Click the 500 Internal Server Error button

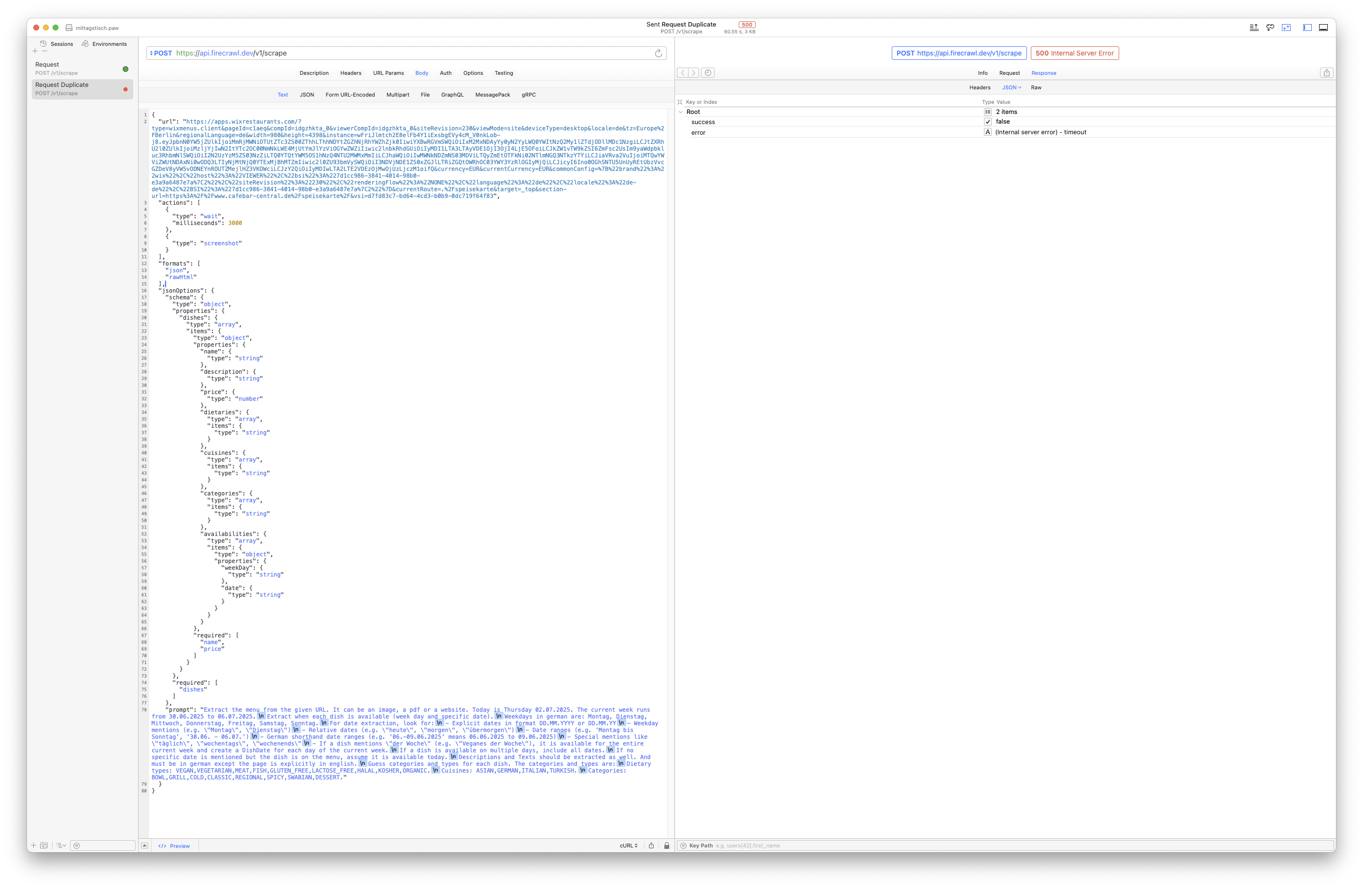(x=1074, y=53)
